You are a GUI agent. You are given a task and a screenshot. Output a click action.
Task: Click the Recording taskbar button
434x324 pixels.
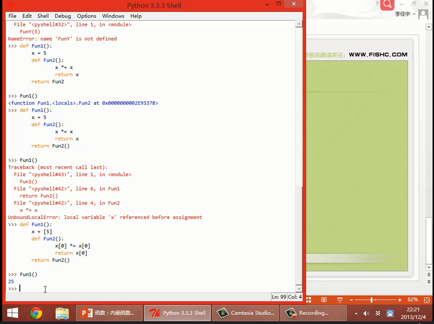click(313, 313)
